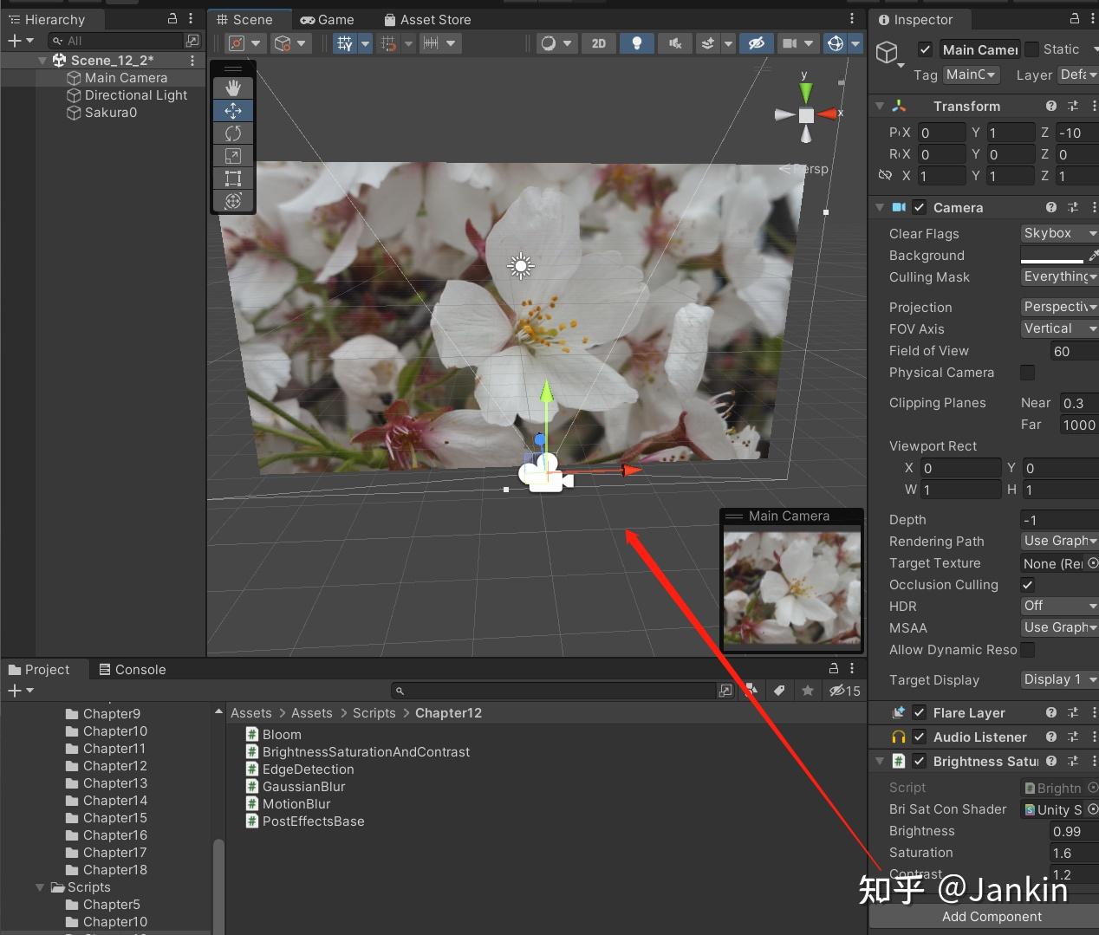This screenshot has height=935, width=1099.
Task: Click the Scripts breadcrumb in the Project panel
Action: (374, 712)
